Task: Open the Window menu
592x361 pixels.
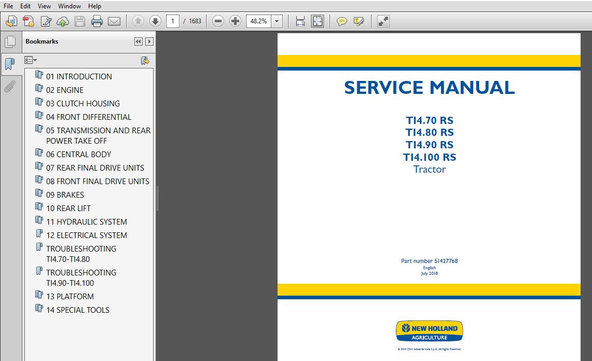Action: click(69, 6)
